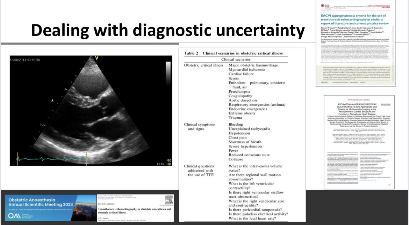Click the 'Coagulopathy' table entry
This screenshot has width=409, height=225.
tap(241, 96)
